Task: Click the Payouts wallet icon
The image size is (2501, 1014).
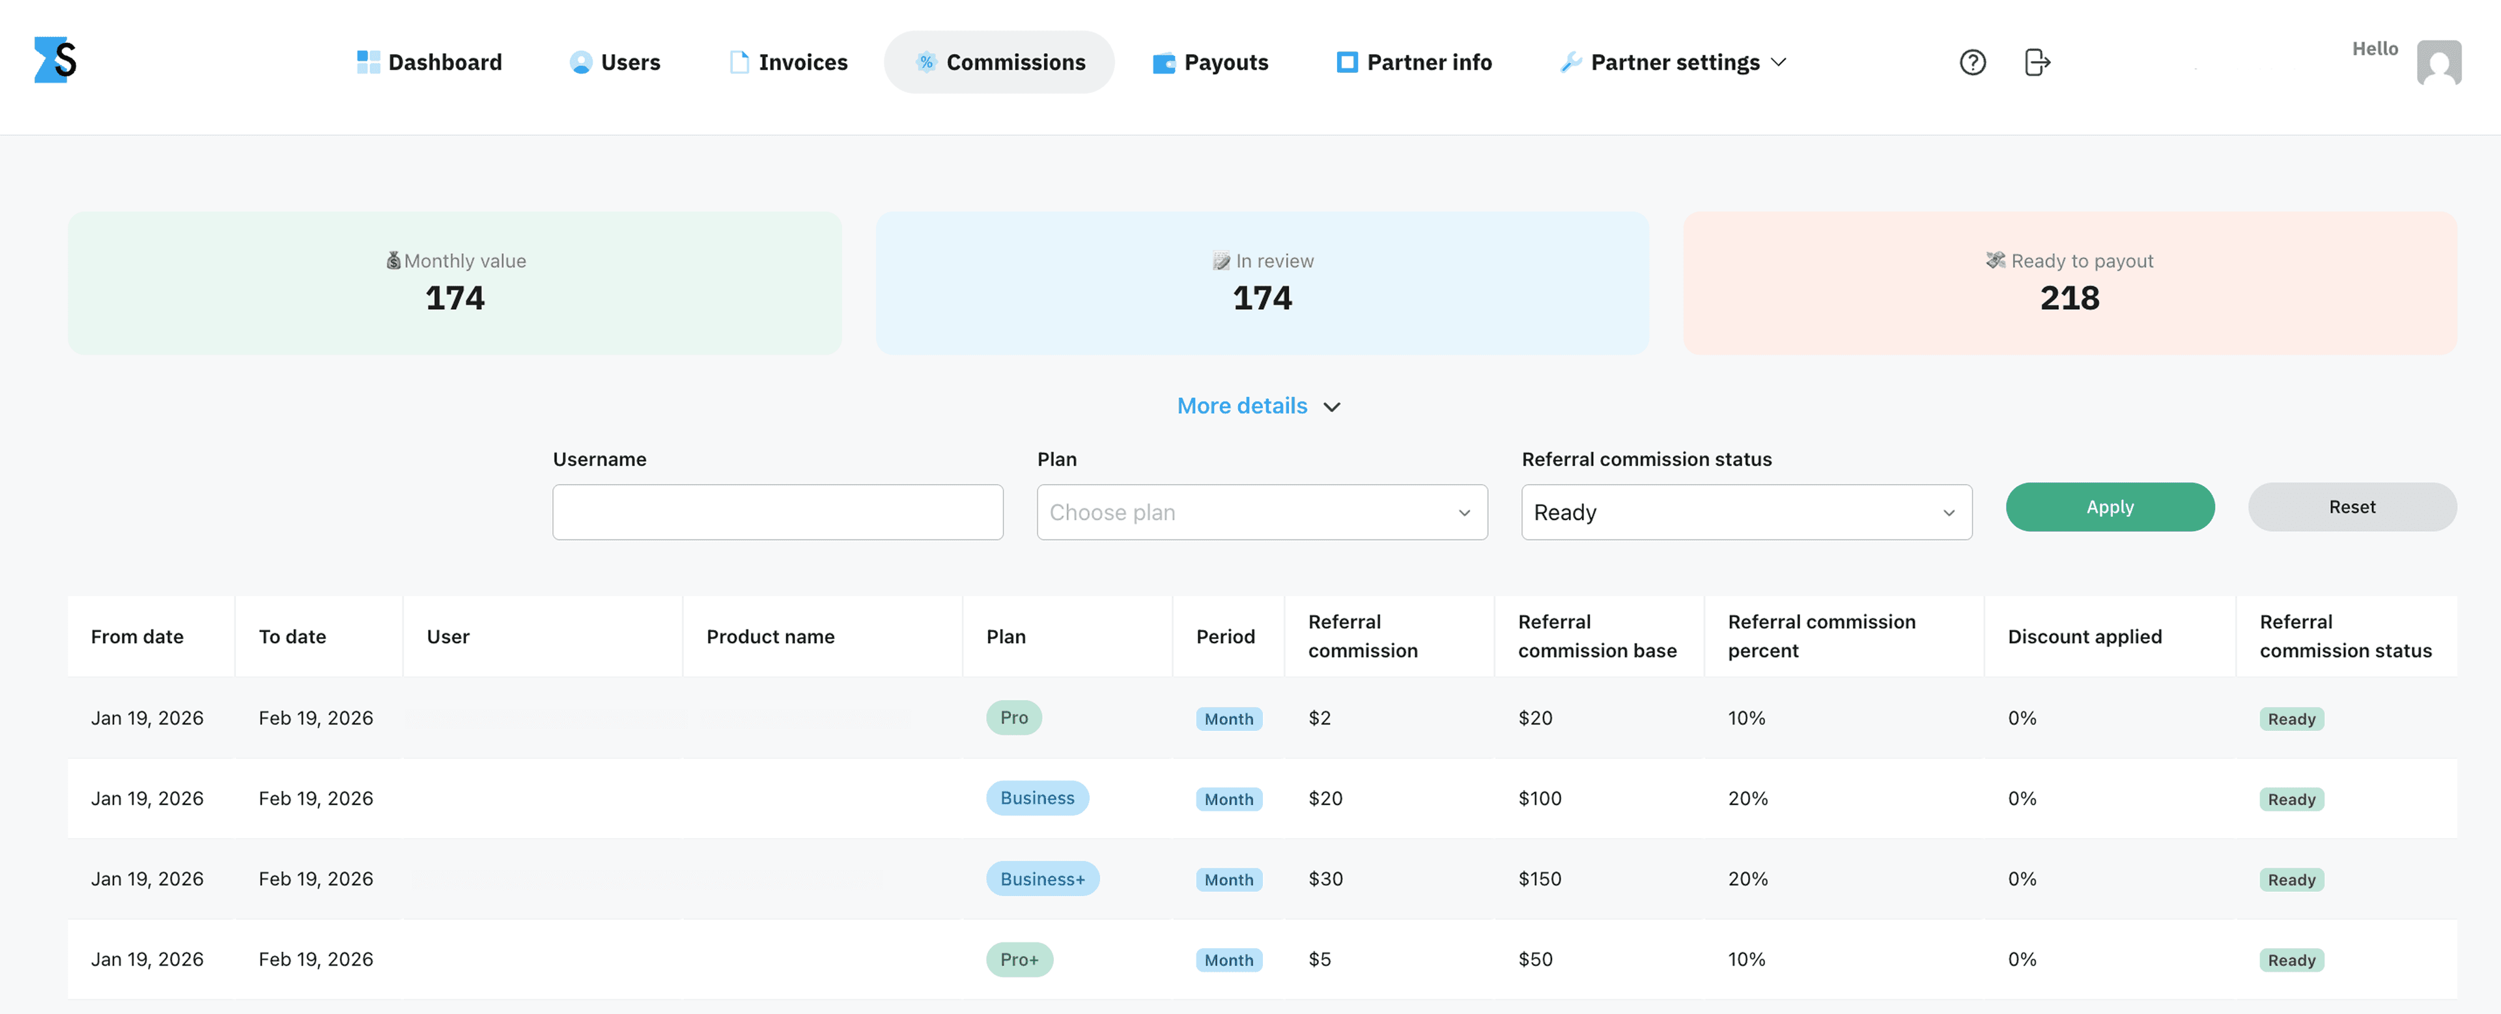Action: click(1163, 62)
